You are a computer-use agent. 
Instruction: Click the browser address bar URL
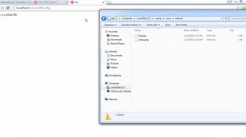click(33, 8)
